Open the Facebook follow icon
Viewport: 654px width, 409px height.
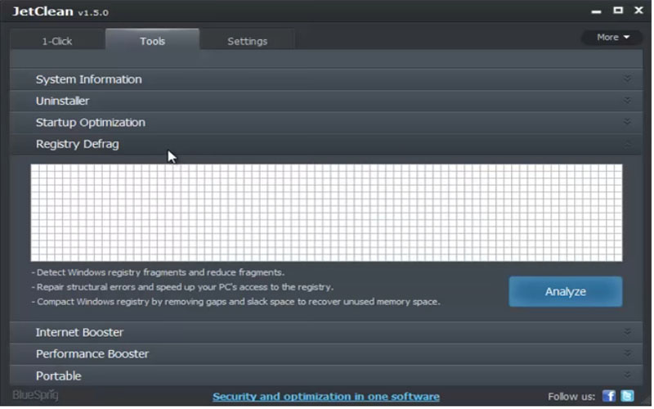(609, 396)
